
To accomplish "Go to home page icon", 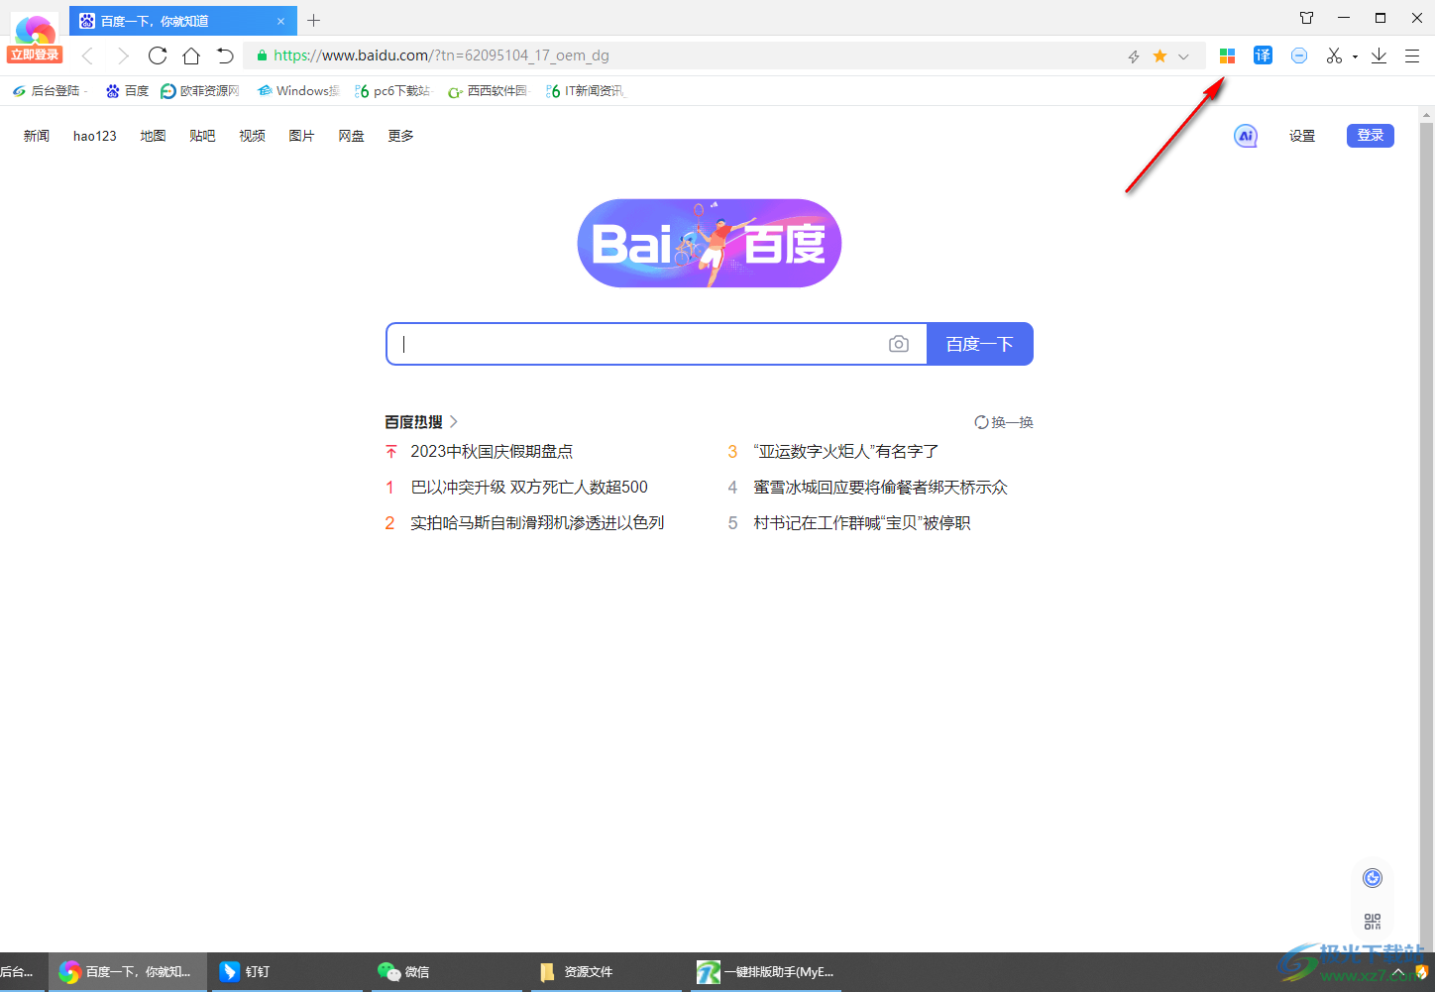I will 191,55.
